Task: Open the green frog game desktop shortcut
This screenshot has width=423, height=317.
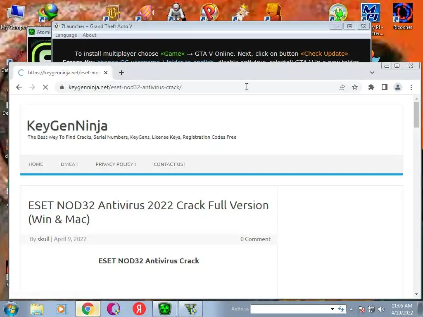Action: pos(338,12)
